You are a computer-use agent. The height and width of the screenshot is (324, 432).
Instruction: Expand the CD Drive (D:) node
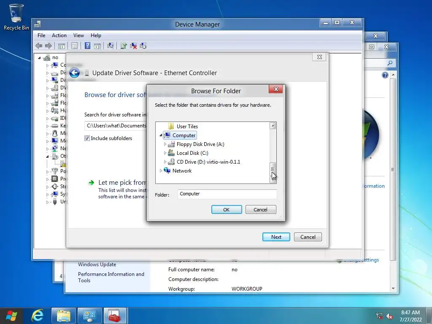coord(165,162)
